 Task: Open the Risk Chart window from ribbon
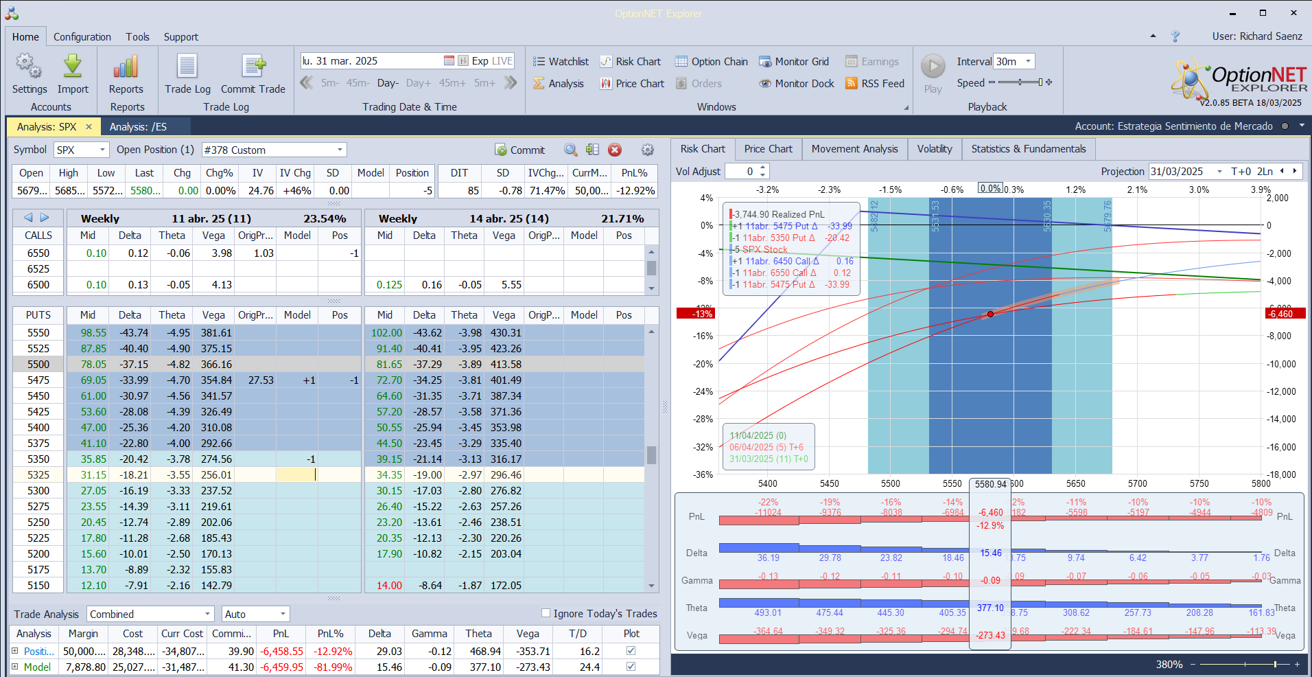(x=630, y=62)
